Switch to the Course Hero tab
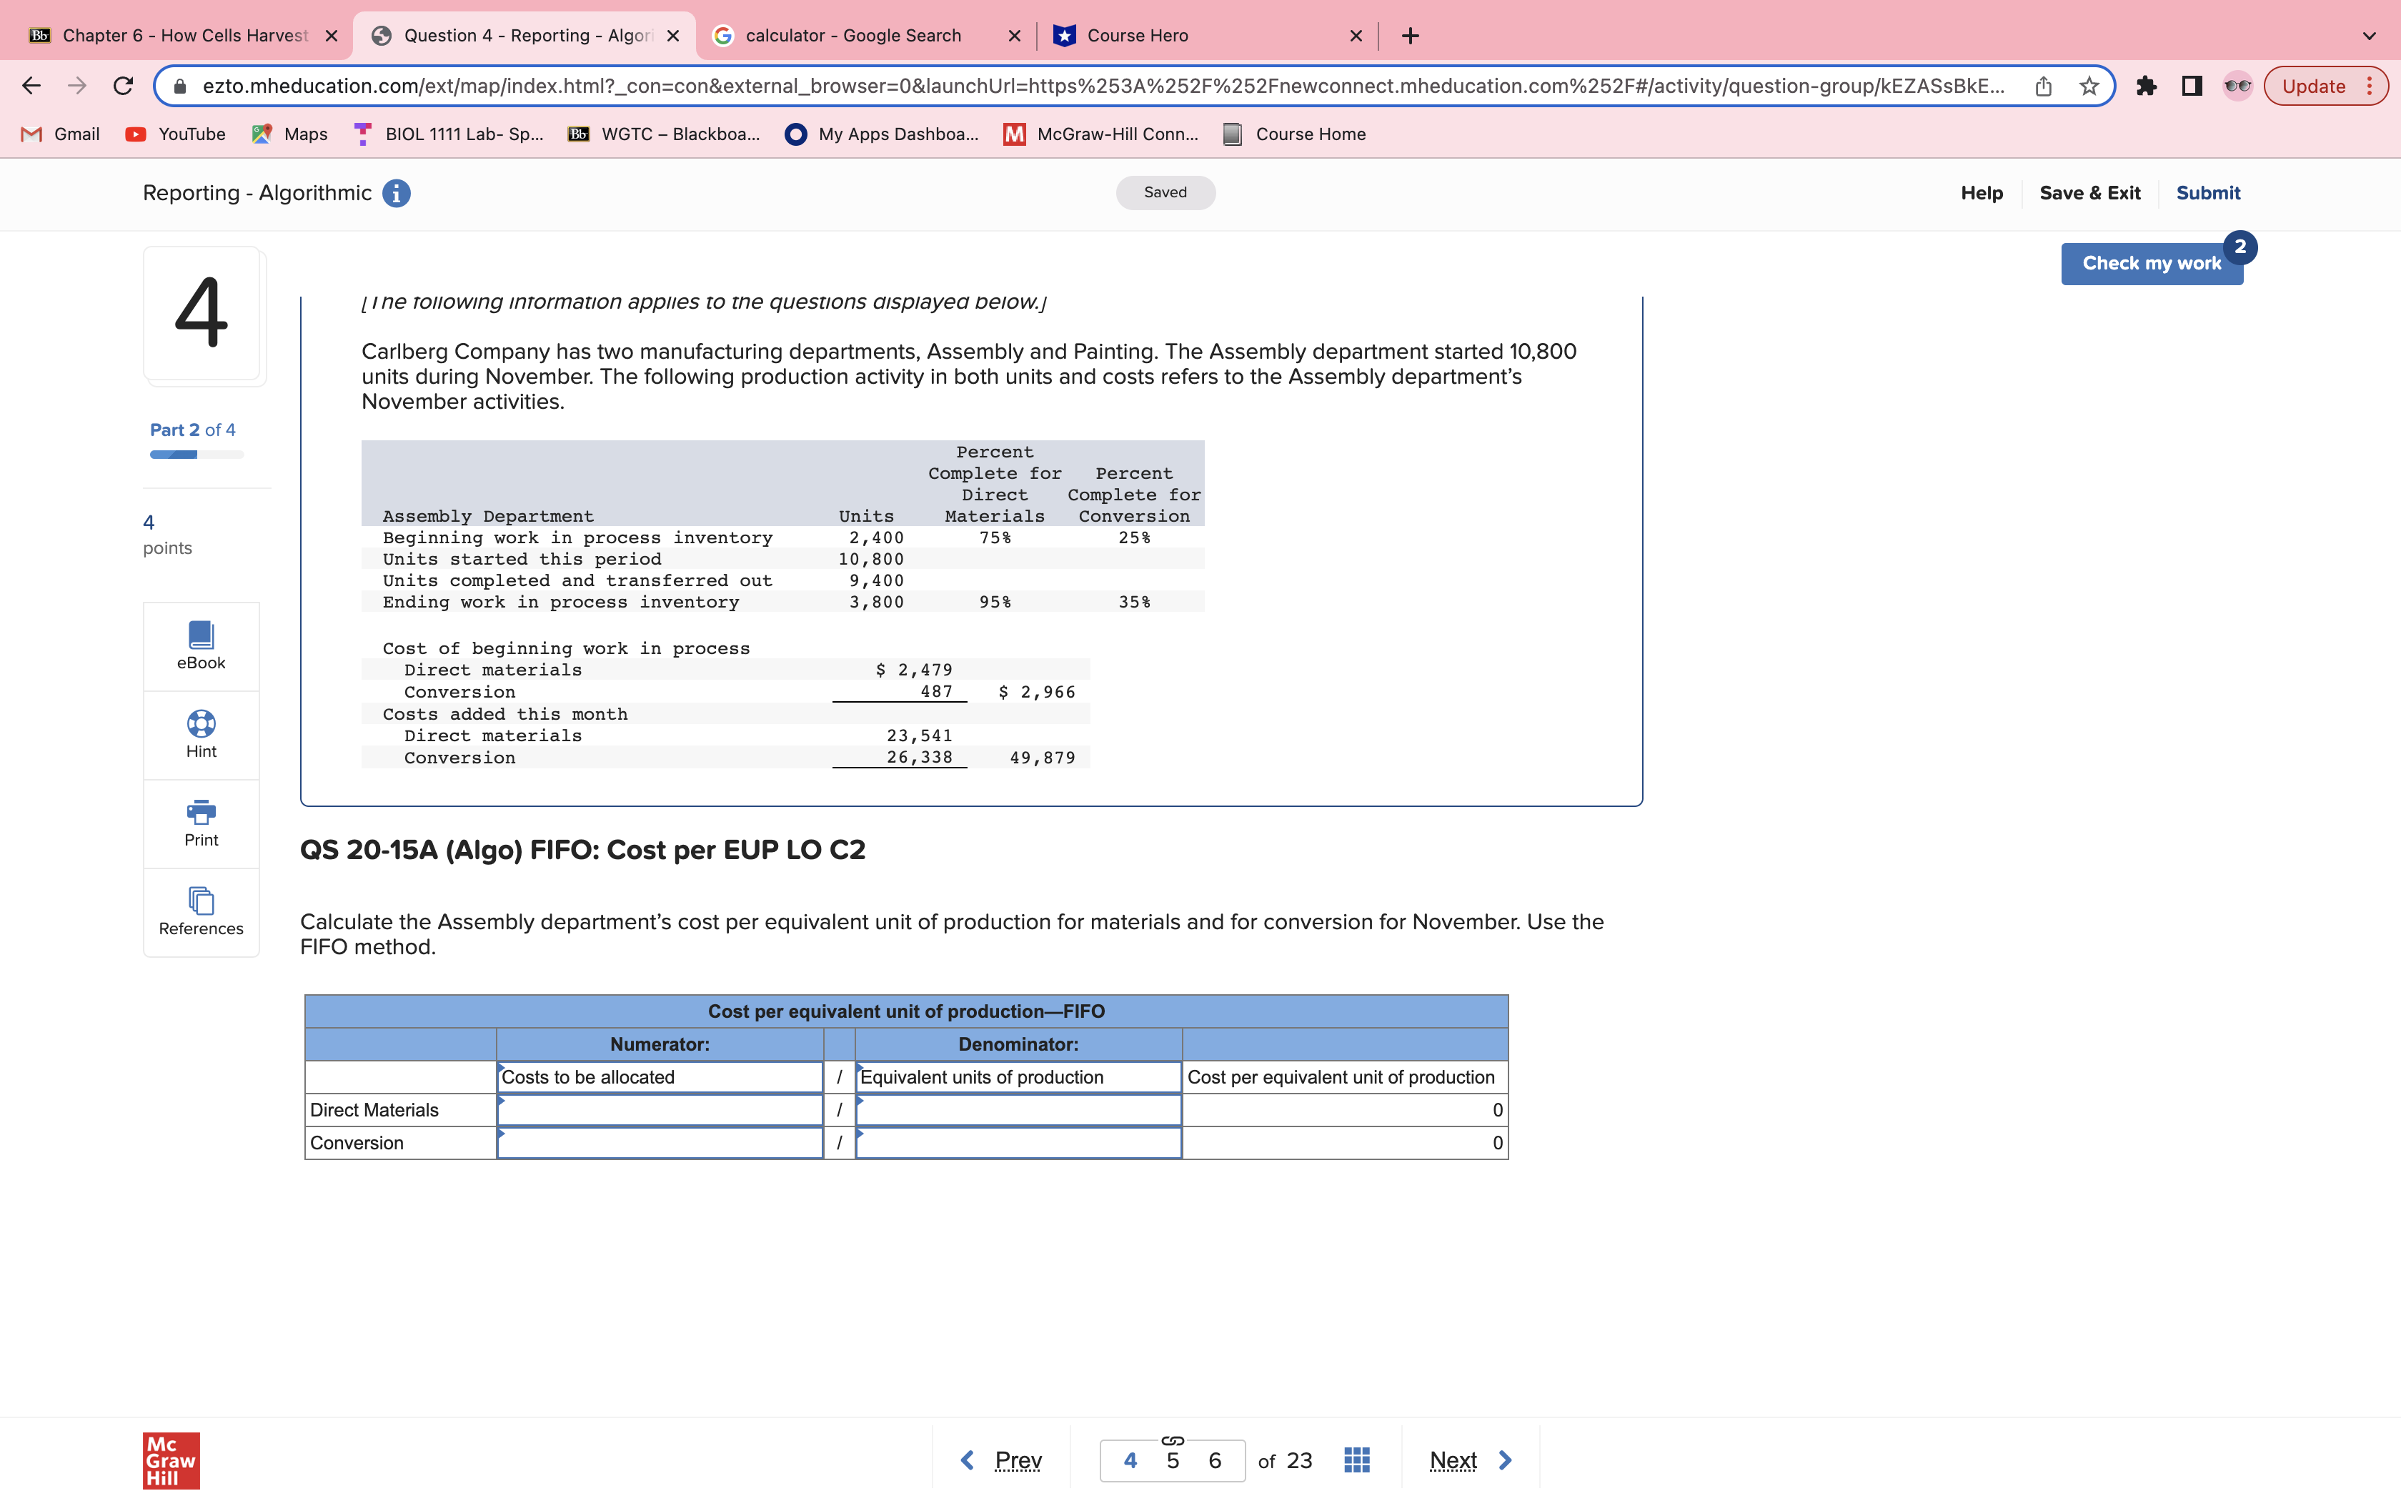This screenshot has width=2401, height=1501. pyautogui.click(x=1137, y=36)
